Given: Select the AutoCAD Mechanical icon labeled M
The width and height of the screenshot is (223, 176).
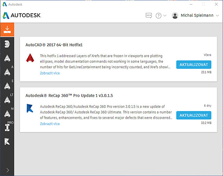Looking at the screenshot, I should (7, 114).
